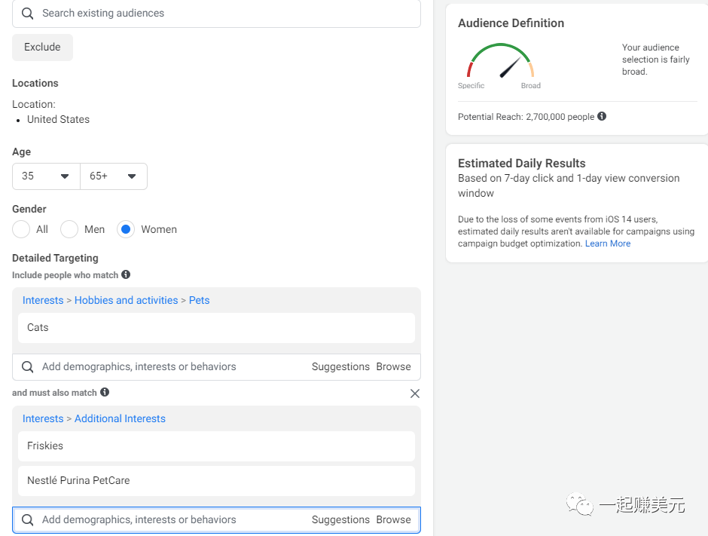Screen dimensions: 708x536
Task: Click Browse in second targeting field
Action: click(393, 520)
